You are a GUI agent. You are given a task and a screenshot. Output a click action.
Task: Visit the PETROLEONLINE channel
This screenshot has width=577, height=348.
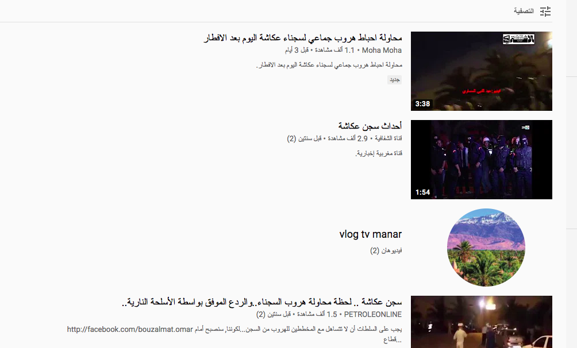click(x=373, y=315)
